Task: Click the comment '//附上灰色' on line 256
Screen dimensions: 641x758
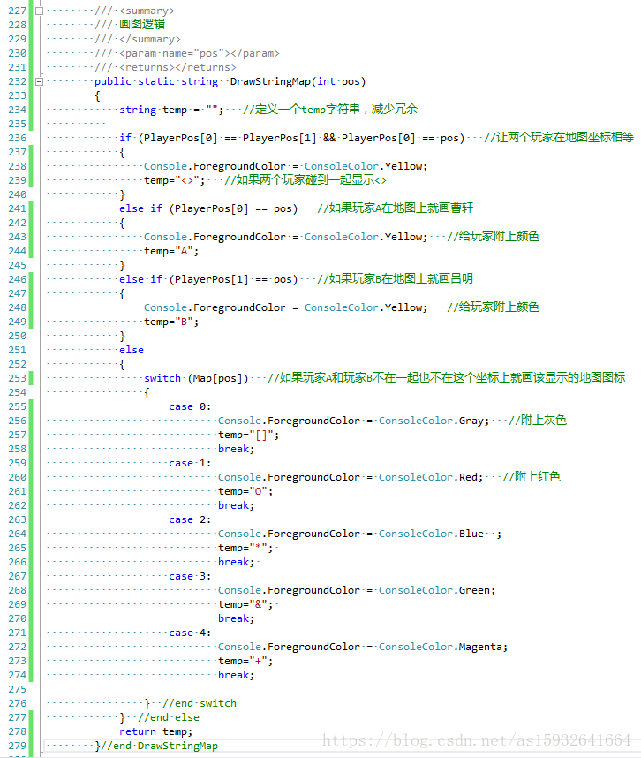Action: point(537,421)
